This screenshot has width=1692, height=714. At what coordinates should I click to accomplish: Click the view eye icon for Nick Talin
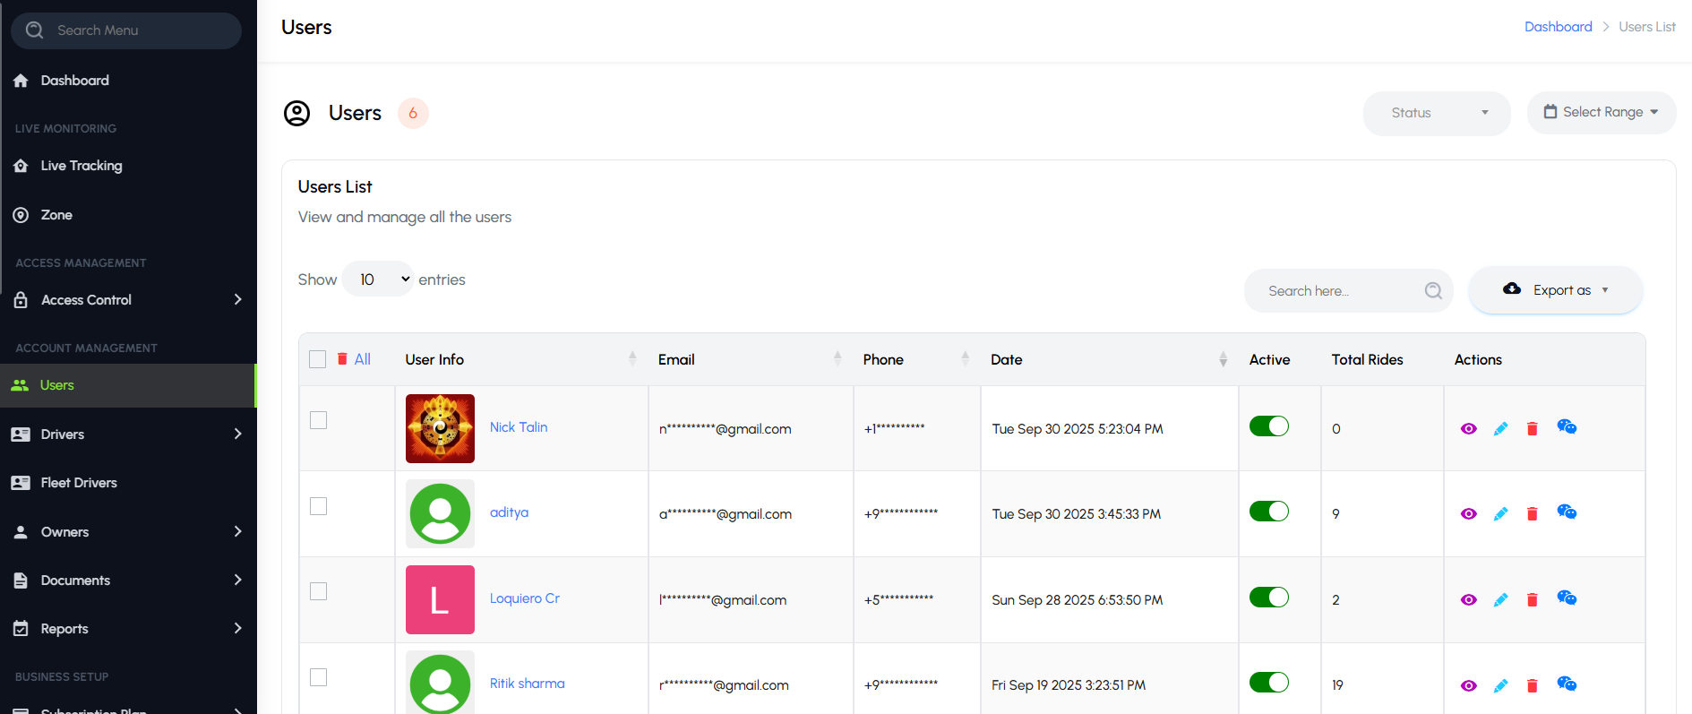tap(1468, 429)
